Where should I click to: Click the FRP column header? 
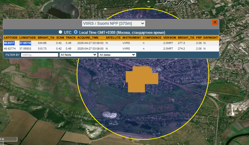click(x=199, y=37)
